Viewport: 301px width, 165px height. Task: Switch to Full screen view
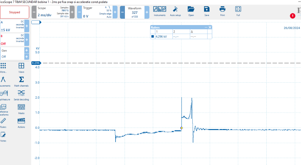click(238, 11)
